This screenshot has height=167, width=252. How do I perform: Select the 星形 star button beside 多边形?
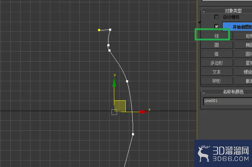pos(243,63)
